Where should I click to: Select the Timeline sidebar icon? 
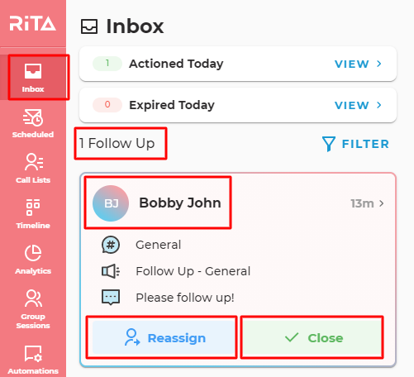pyautogui.click(x=33, y=207)
